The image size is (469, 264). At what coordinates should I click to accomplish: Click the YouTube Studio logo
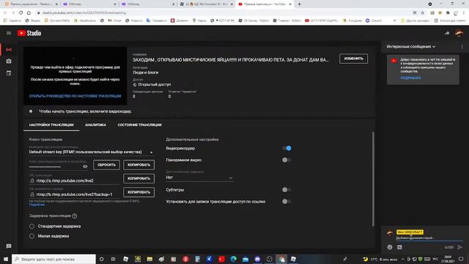click(29, 33)
